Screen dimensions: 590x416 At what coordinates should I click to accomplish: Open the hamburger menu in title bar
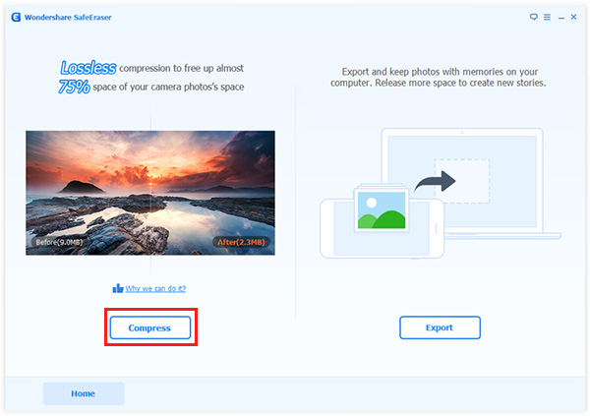pos(547,17)
